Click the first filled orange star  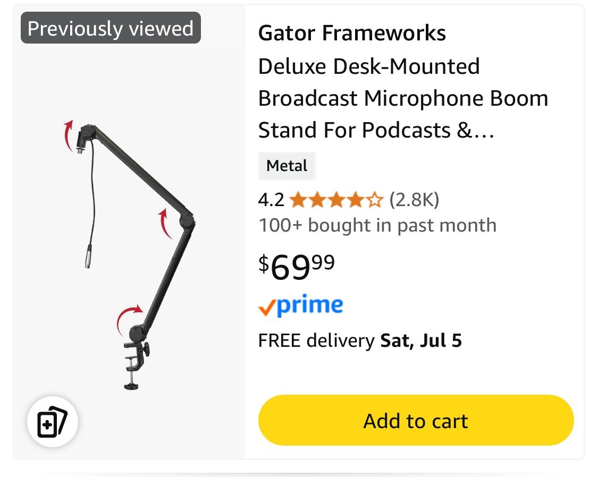coord(298,200)
